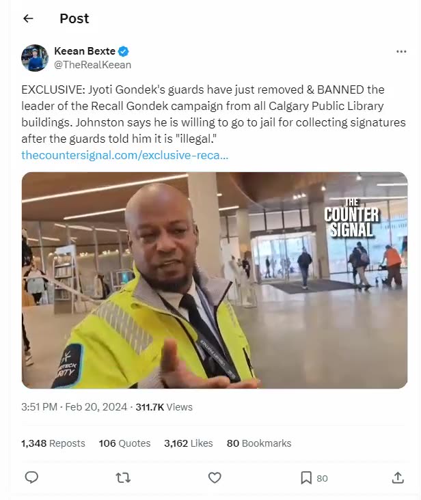The image size is (421, 500).
Task: Show the 3,162 Likes list
Action: pos(188,443)
